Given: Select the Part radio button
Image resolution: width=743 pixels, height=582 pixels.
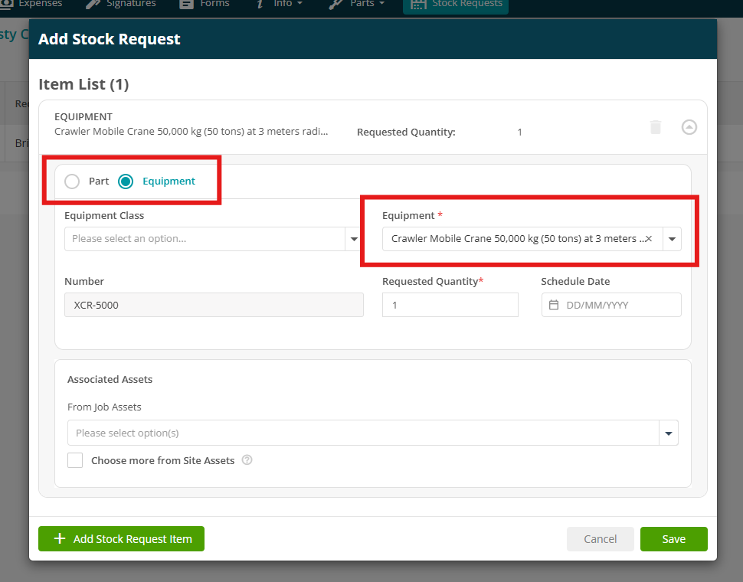Looking at the screenshot, I should pos(72,181).
